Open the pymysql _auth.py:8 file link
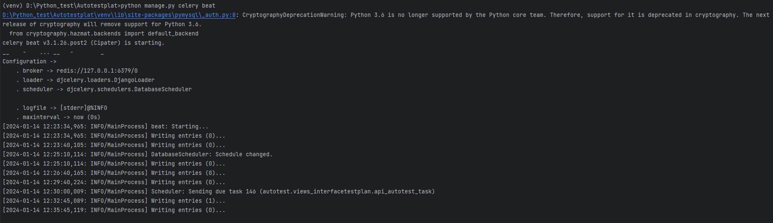773x223 pixels. coord(119,15)
